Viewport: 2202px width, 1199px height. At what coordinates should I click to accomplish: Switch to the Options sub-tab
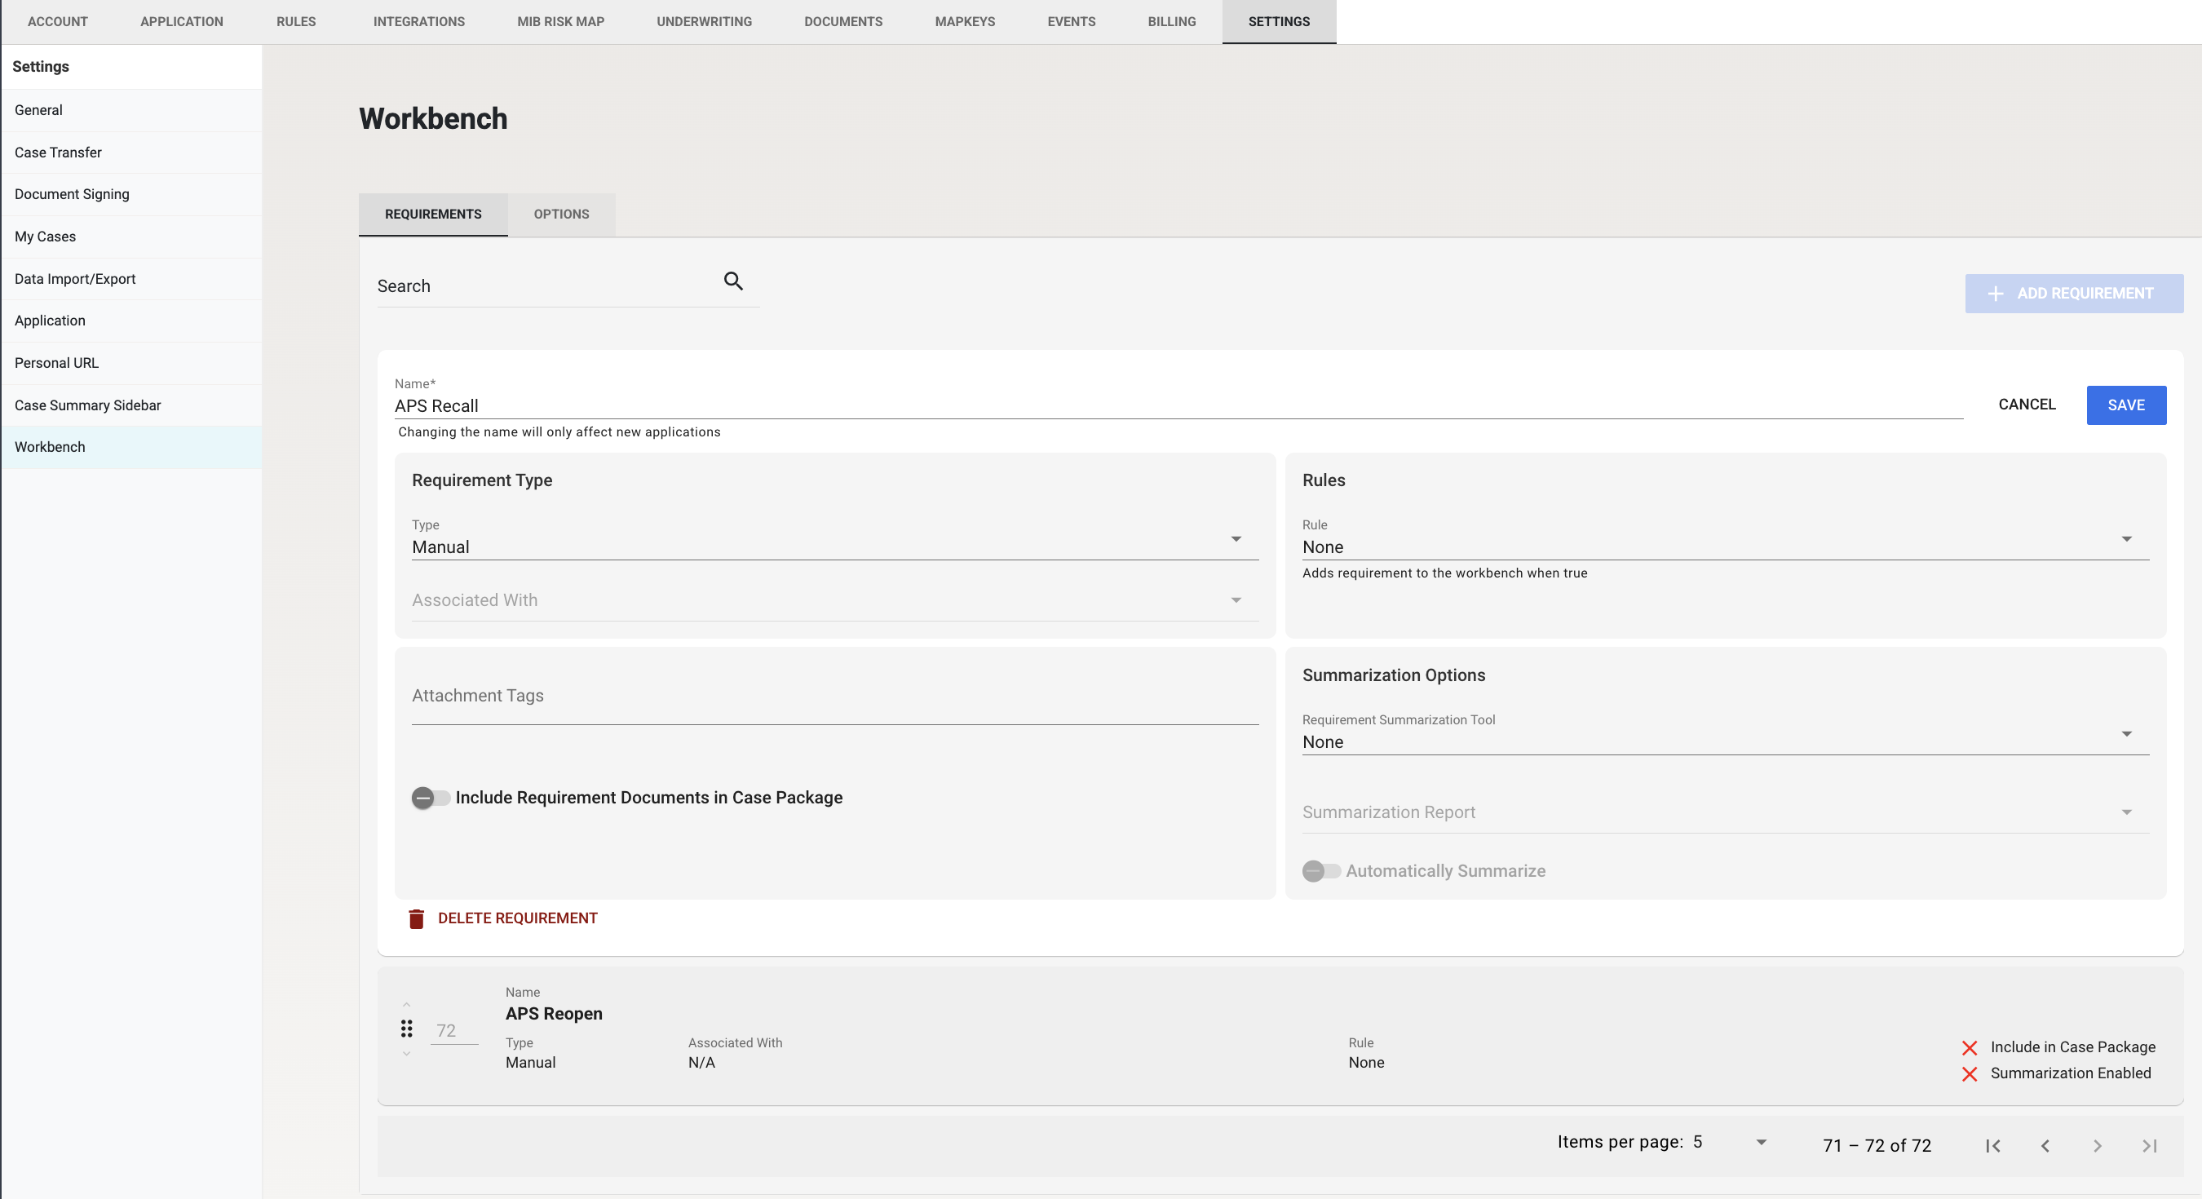pyautogui.click(x=562, y=215)
